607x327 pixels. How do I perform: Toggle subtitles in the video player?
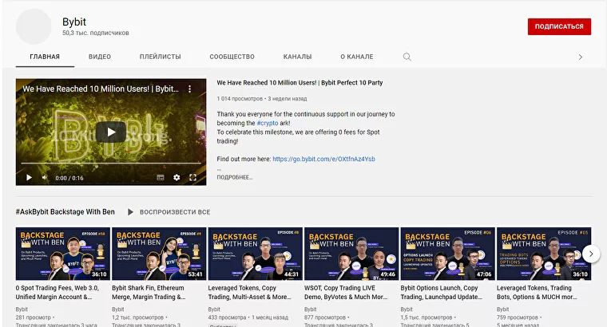pyautogui.click(x=161, y=178)
